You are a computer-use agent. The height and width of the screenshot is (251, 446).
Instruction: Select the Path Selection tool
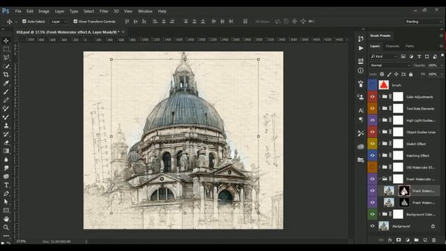(x=6, y=202)
